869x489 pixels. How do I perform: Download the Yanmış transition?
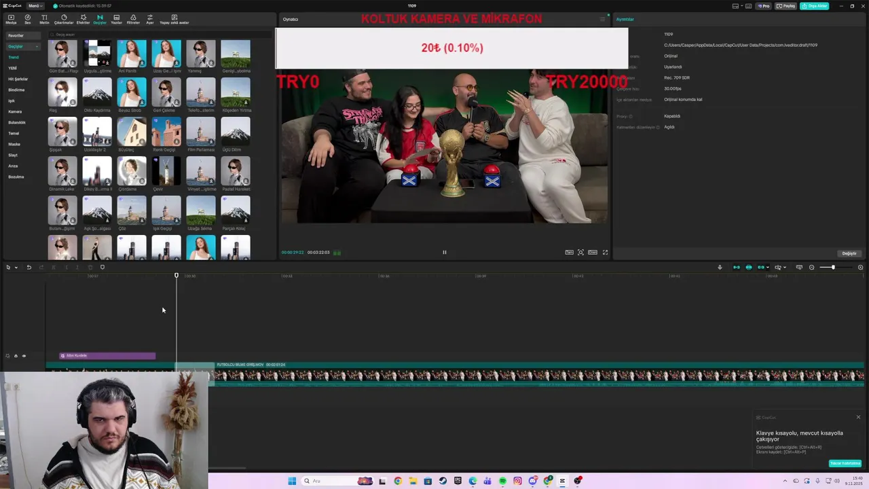(x=211, y=63)
